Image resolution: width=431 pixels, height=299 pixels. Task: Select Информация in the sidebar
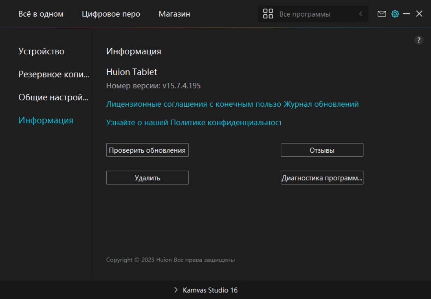pos(46,120)
